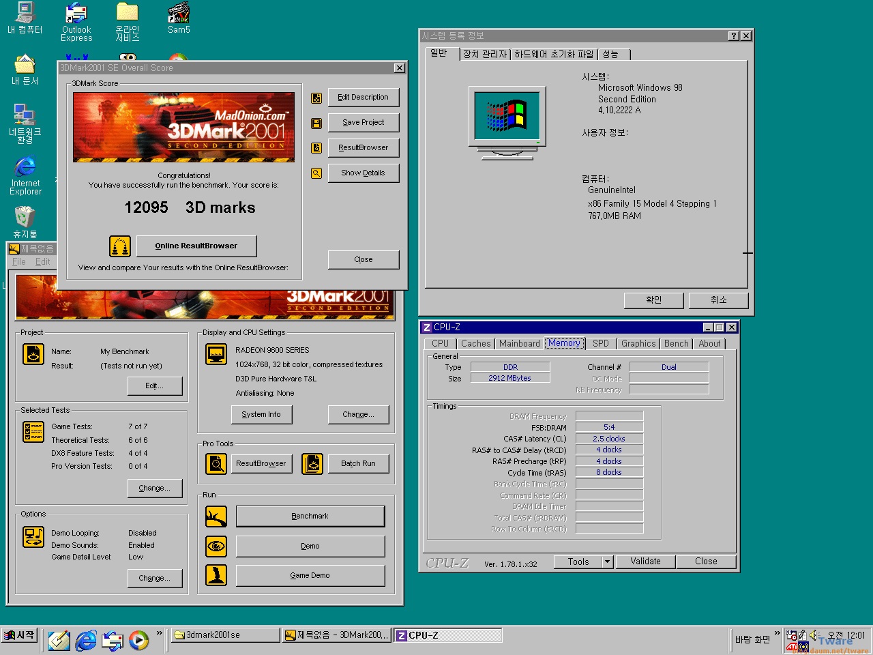Image resolution: width=873 pixels, height=655 pixels.
Task: Launch Outlook Express from quick launch
Action: (x=113, y=640)
